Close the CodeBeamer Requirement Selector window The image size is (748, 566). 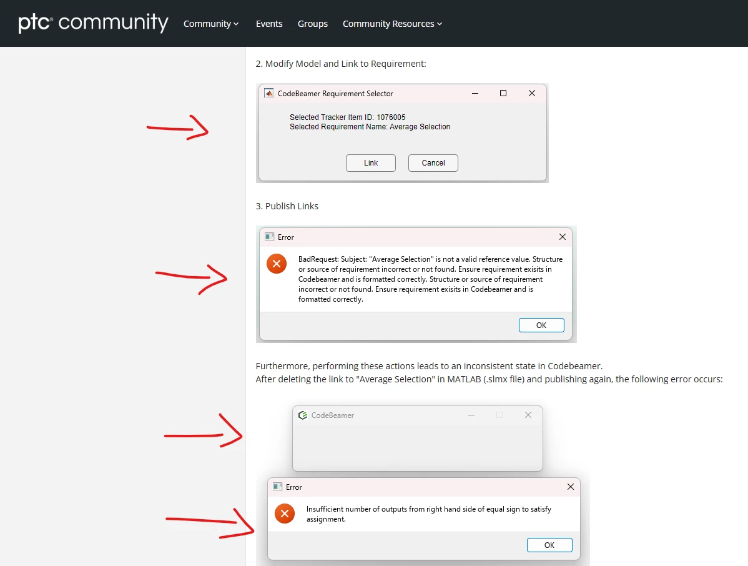[x=532, y=93]
